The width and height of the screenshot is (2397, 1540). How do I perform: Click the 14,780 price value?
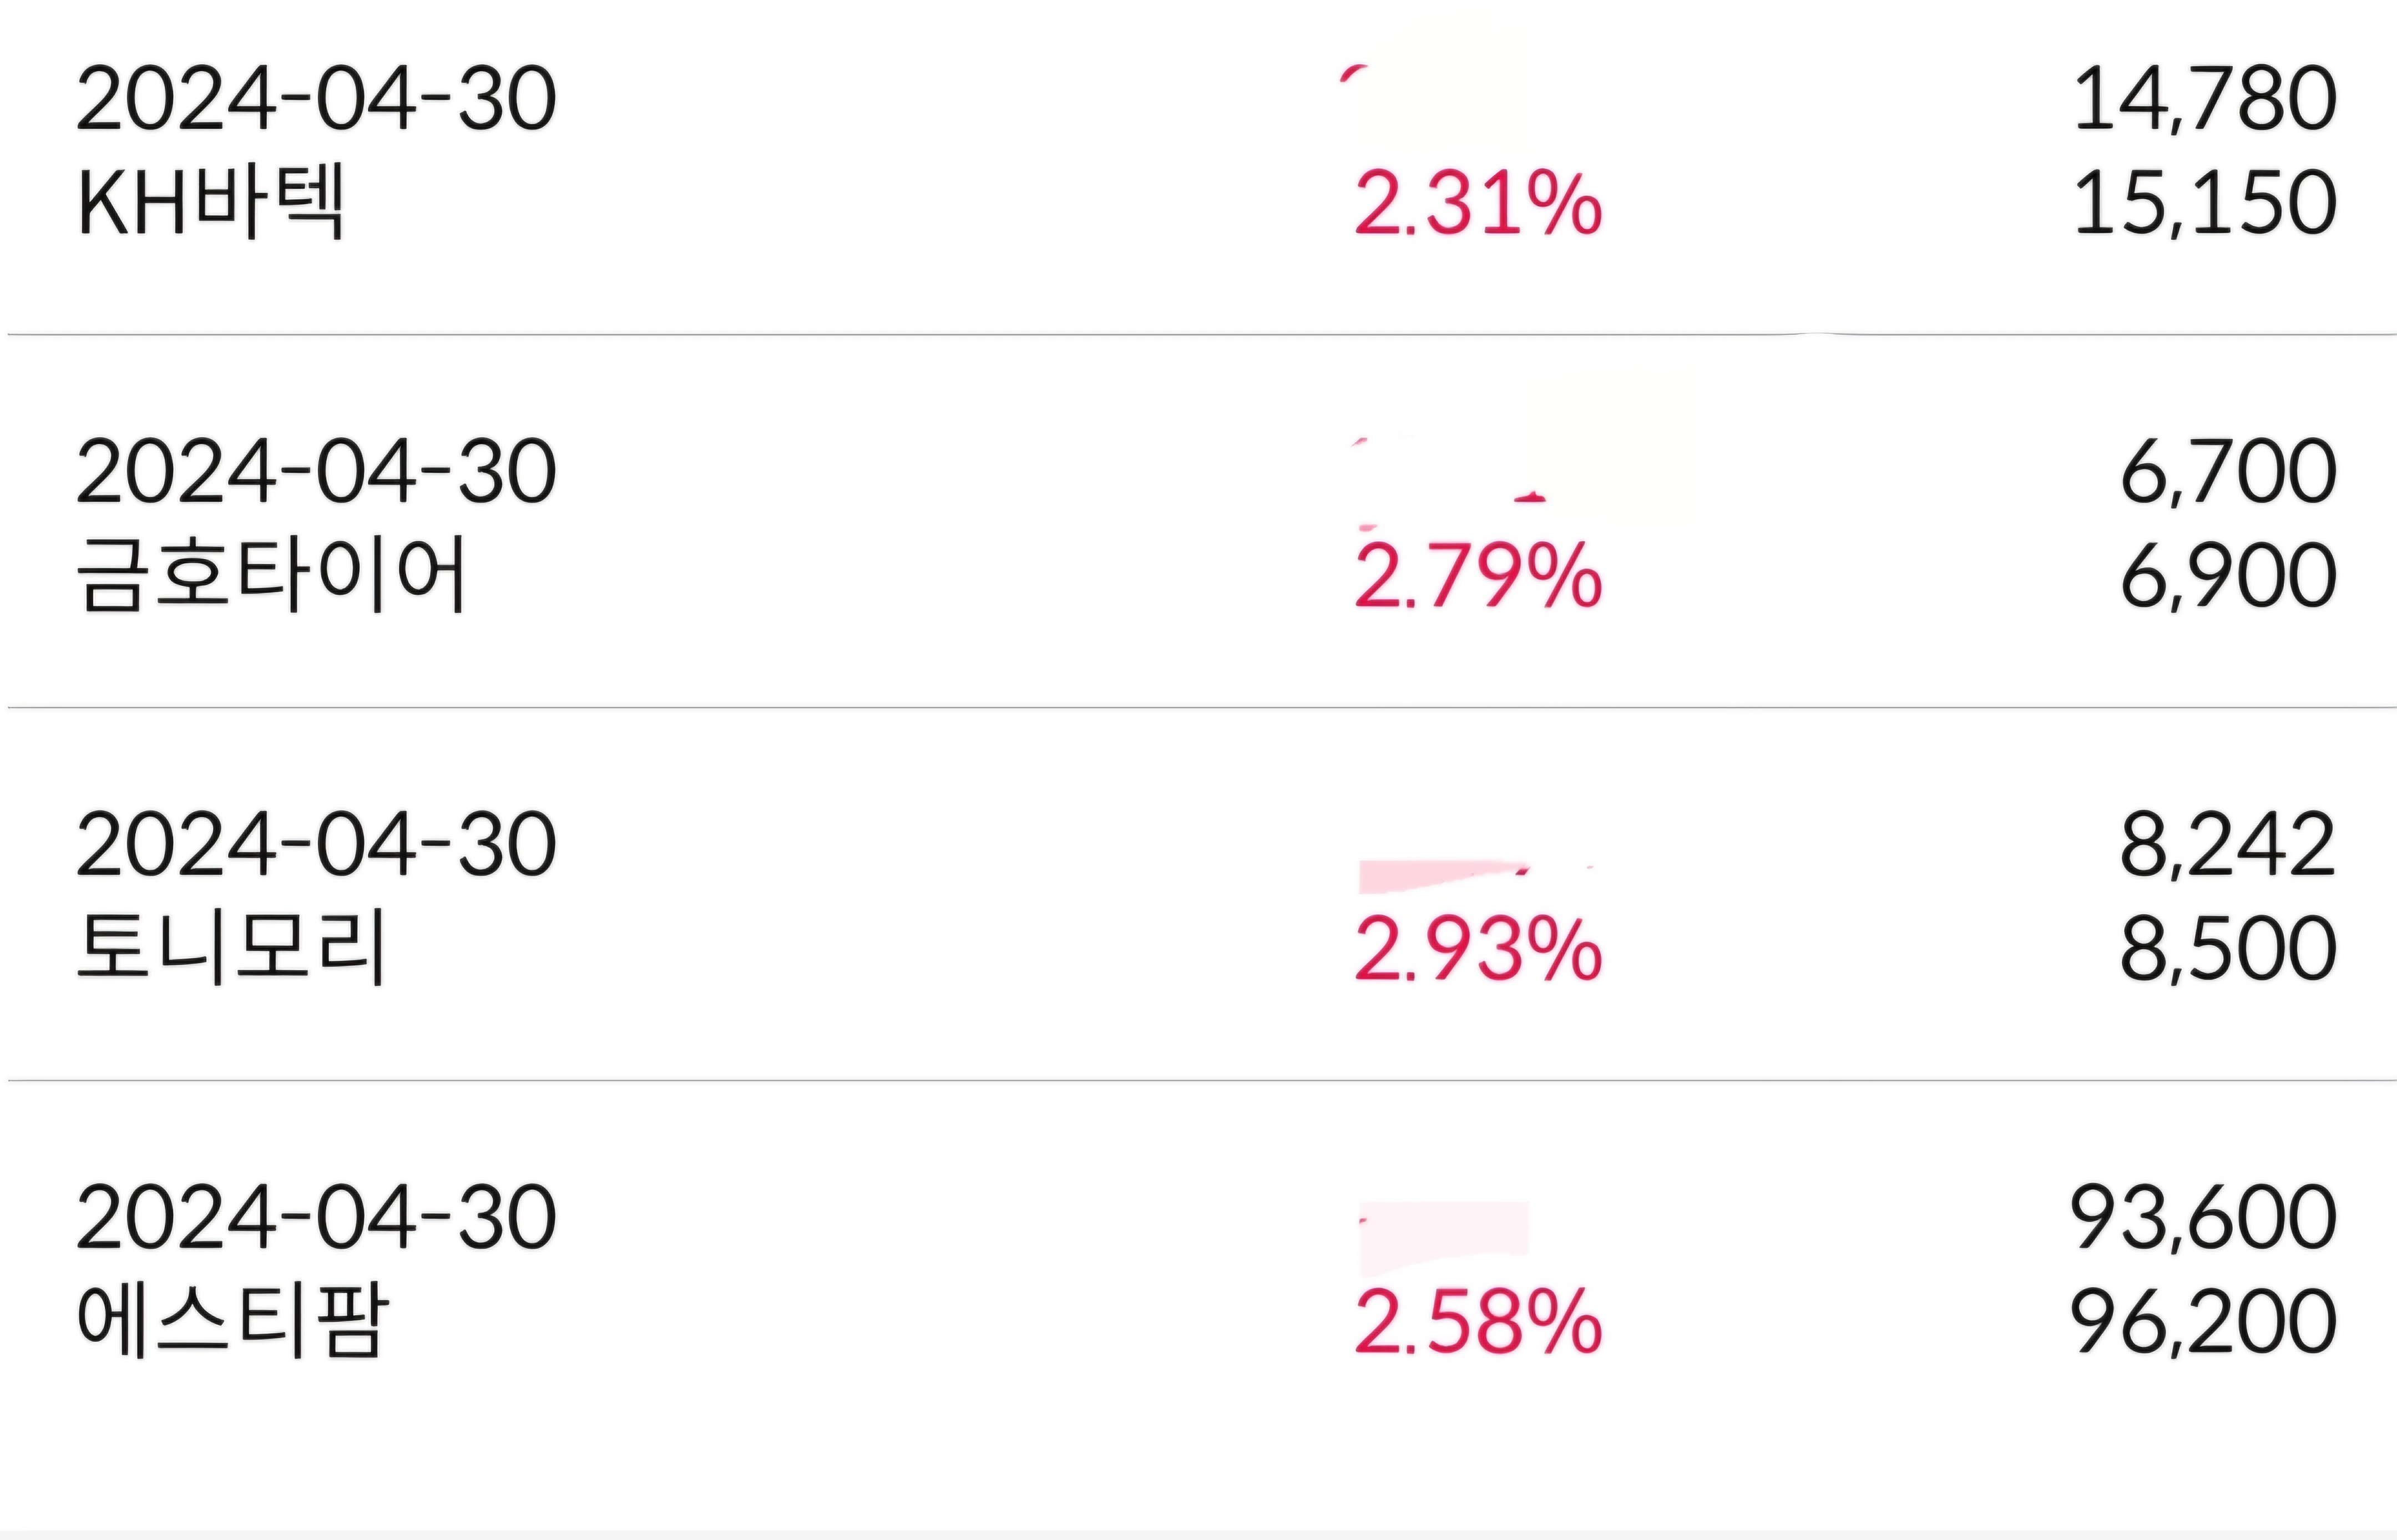[x=2204, y=99]
